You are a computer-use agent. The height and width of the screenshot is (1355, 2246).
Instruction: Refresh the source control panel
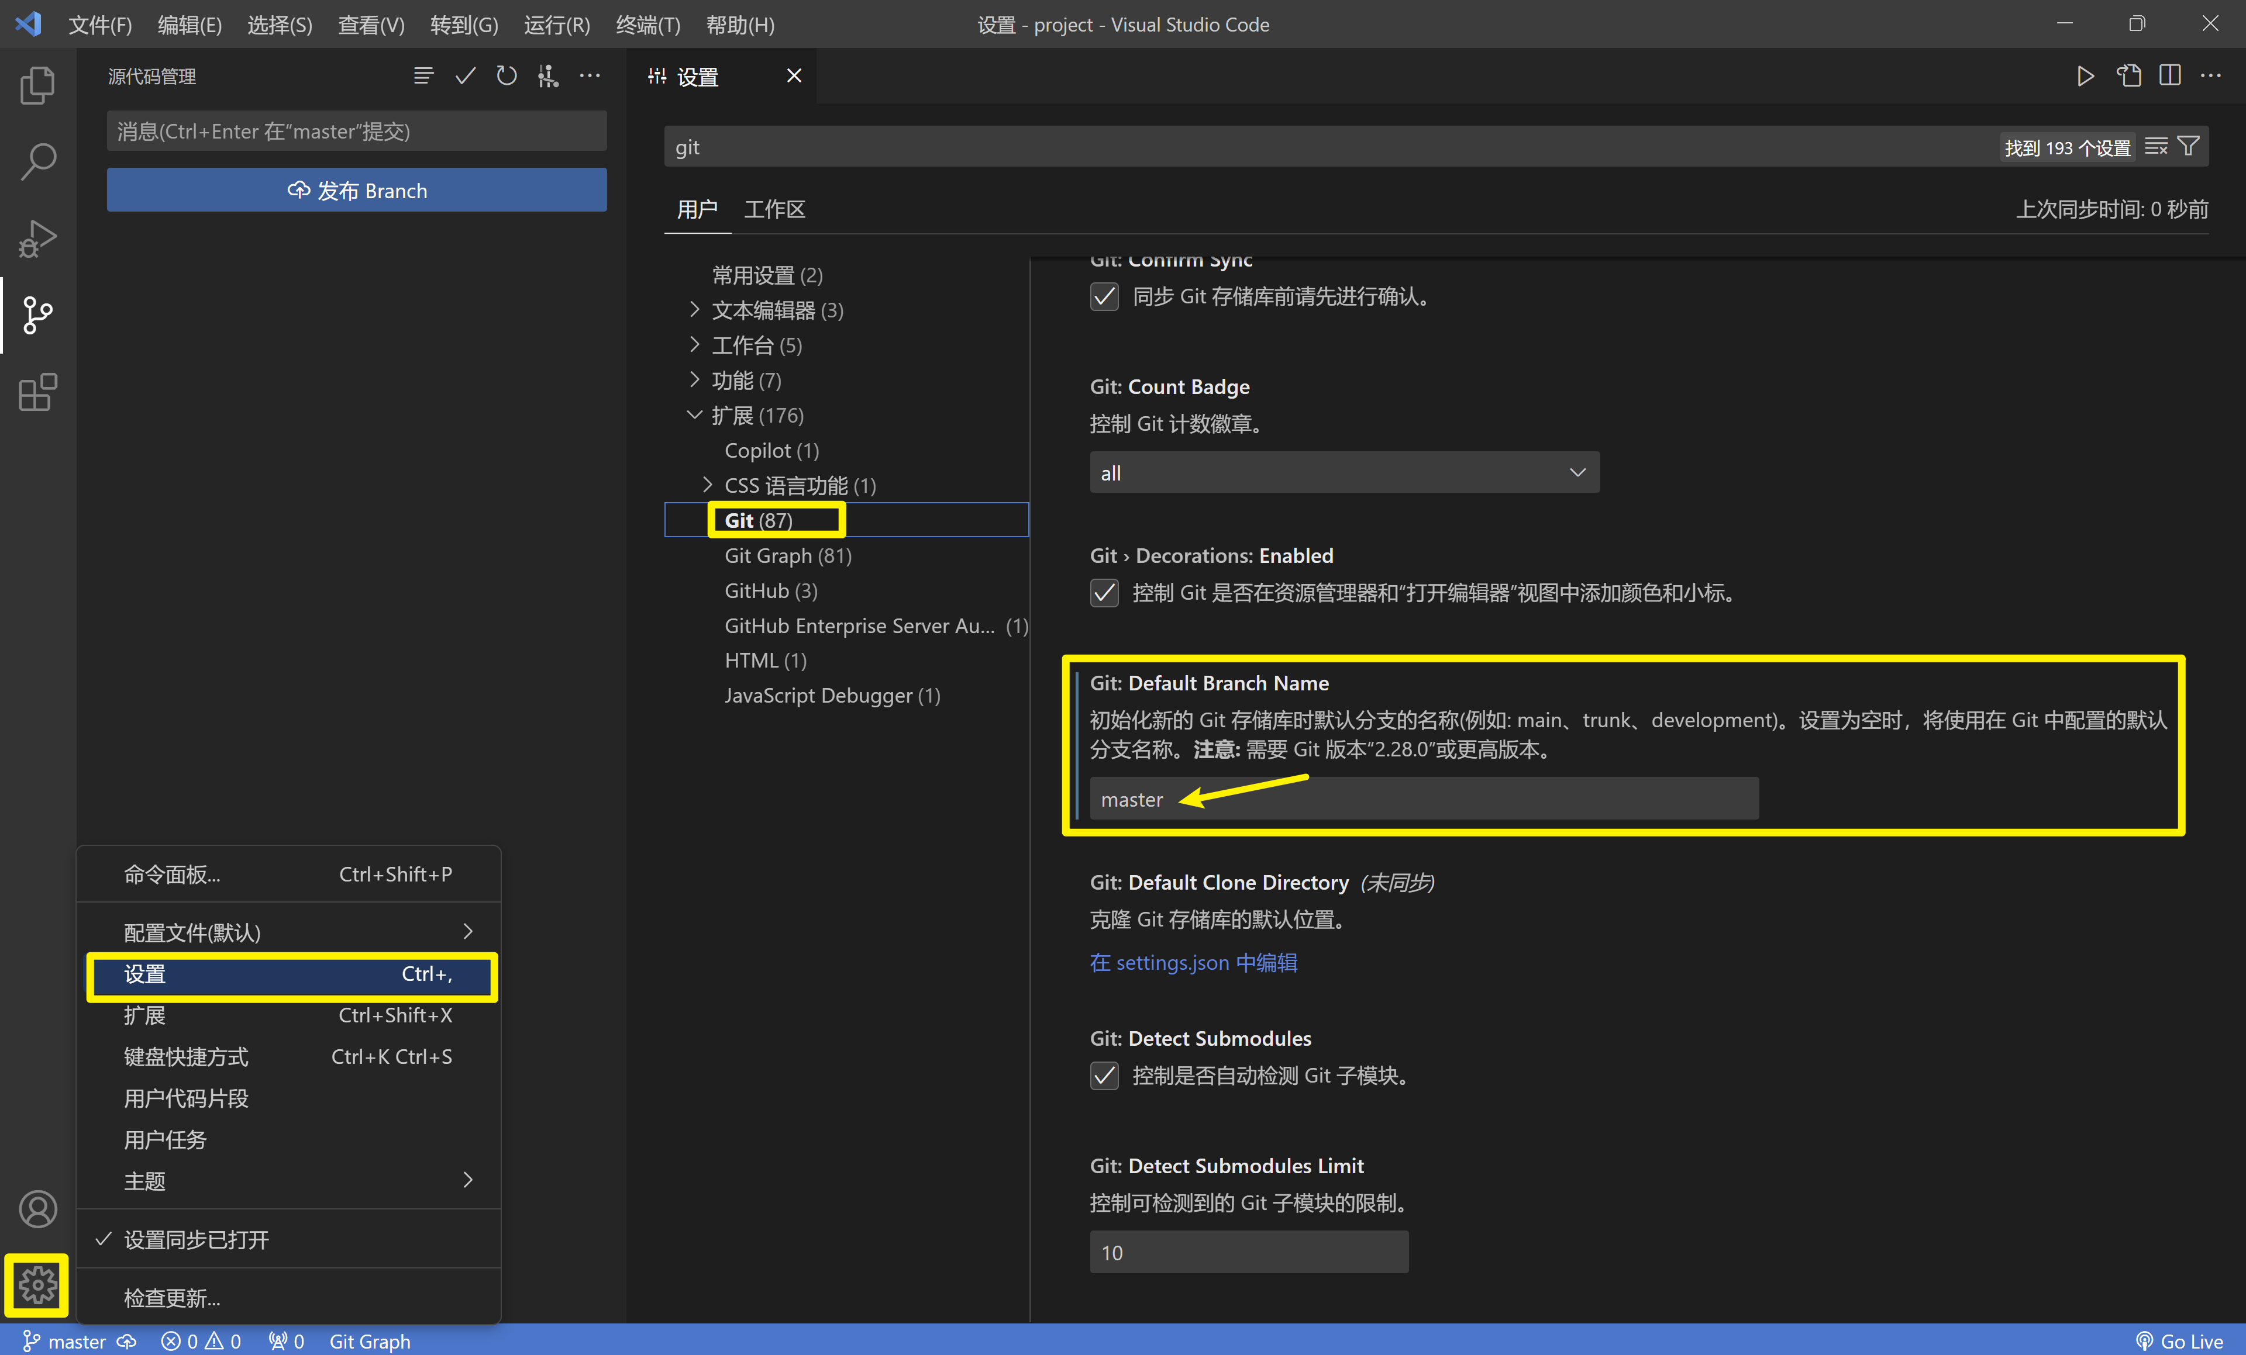[507, 75]
